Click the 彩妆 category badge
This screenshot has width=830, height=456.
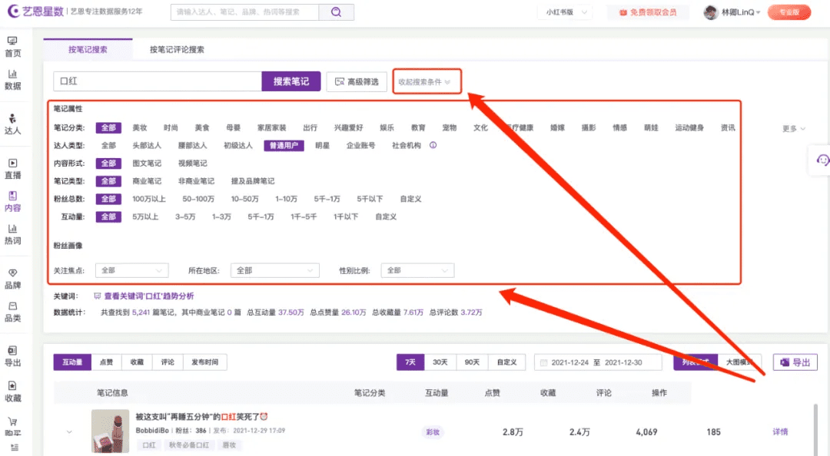coord(433,432)
